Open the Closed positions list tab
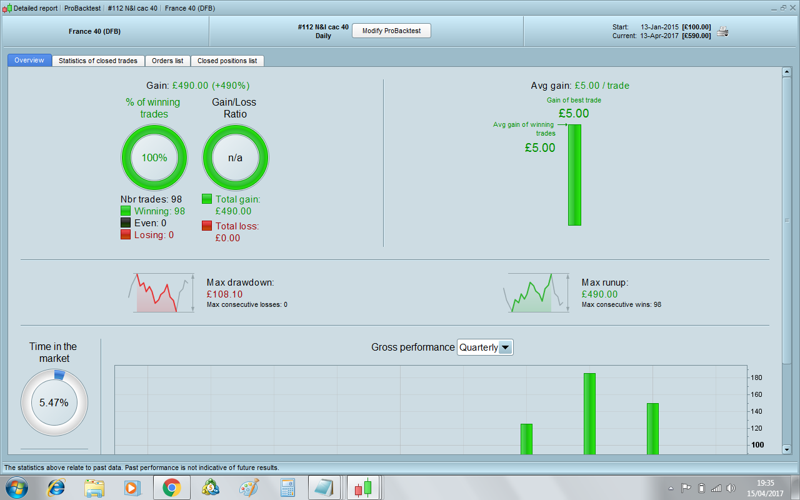This screenshot has width=800, height=500. click(227, 61)
